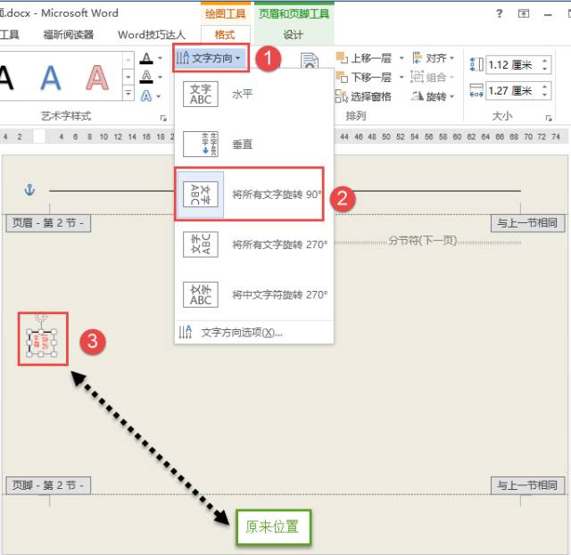The width and height of the screenshot is (571, 555).
Task: Click the text box rotation handle
Action: tap(42, 317)
